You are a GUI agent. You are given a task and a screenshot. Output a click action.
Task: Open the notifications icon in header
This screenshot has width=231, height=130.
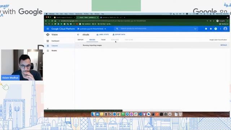point(216,29)
